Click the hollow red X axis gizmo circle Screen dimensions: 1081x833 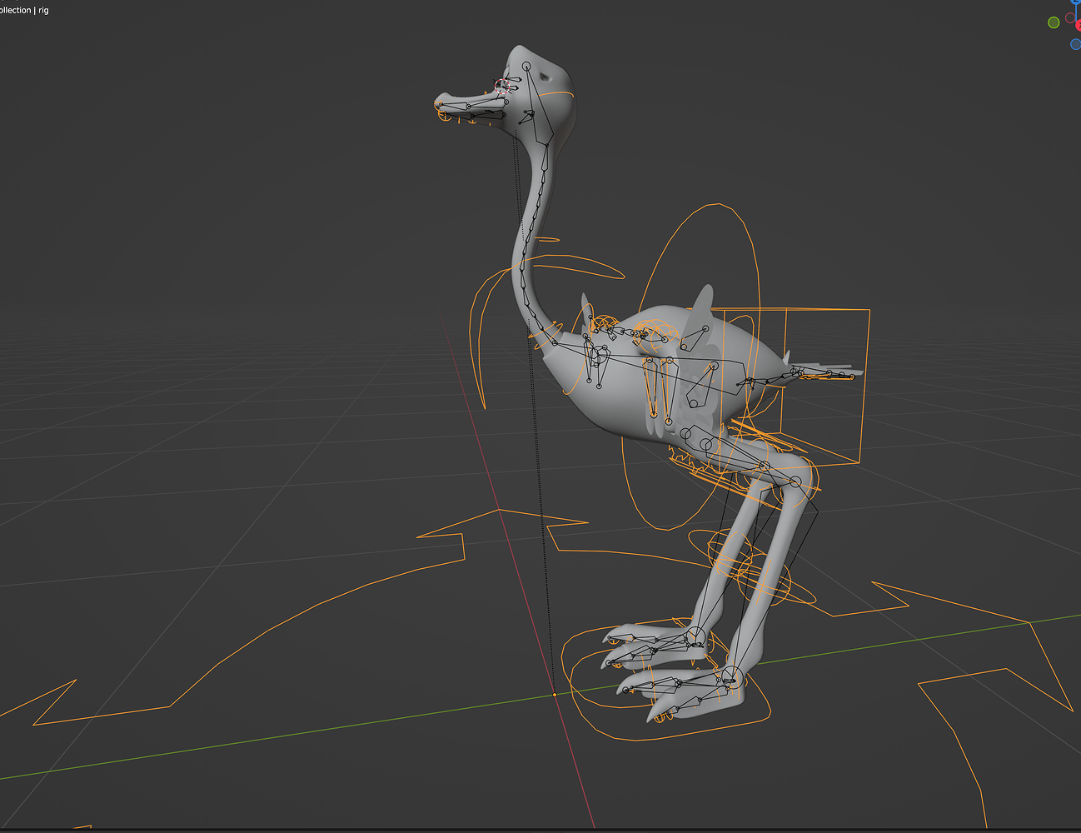(x=1070, y=17)
